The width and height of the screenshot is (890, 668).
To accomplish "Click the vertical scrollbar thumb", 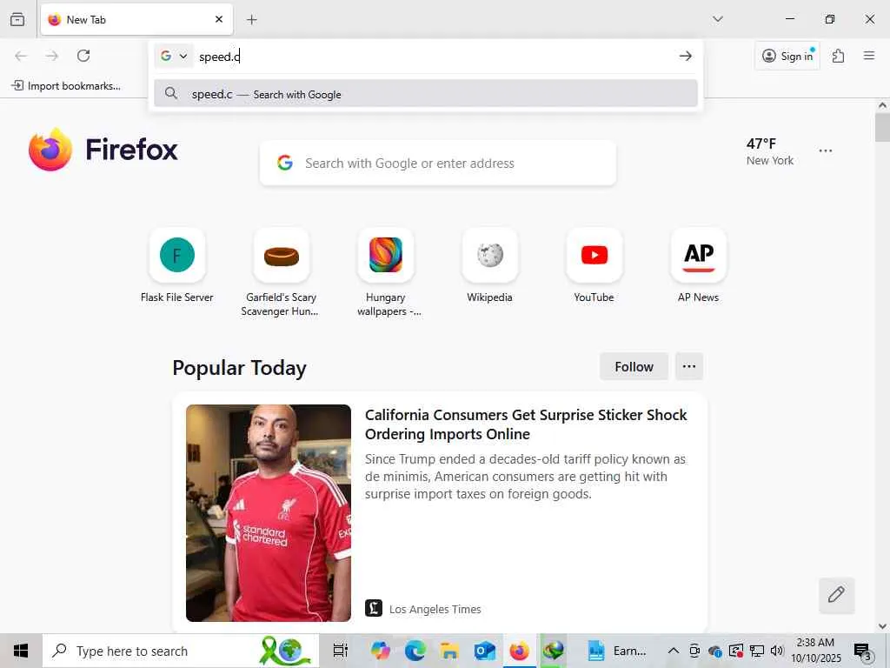I will pyautogui.click(x=883, y=127).
